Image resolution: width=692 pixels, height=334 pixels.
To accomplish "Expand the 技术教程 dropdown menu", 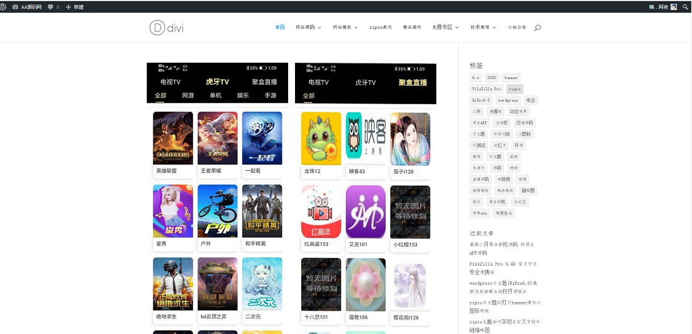I will pyautogui.click(x=483, y=28).
